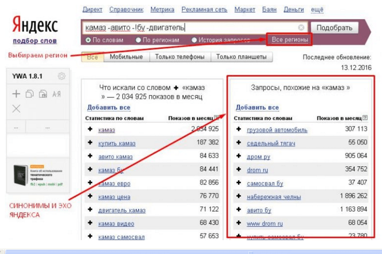Open the 'Все регионы' region selector

pos(290,40)
